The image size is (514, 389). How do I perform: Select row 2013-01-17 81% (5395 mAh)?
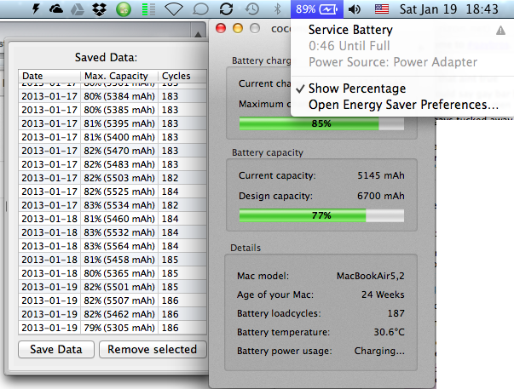(113, 123)
